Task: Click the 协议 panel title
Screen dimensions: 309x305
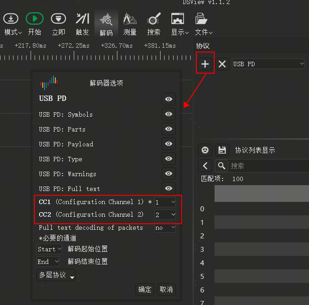Action: pyautogui.click(x=203, y=46)
